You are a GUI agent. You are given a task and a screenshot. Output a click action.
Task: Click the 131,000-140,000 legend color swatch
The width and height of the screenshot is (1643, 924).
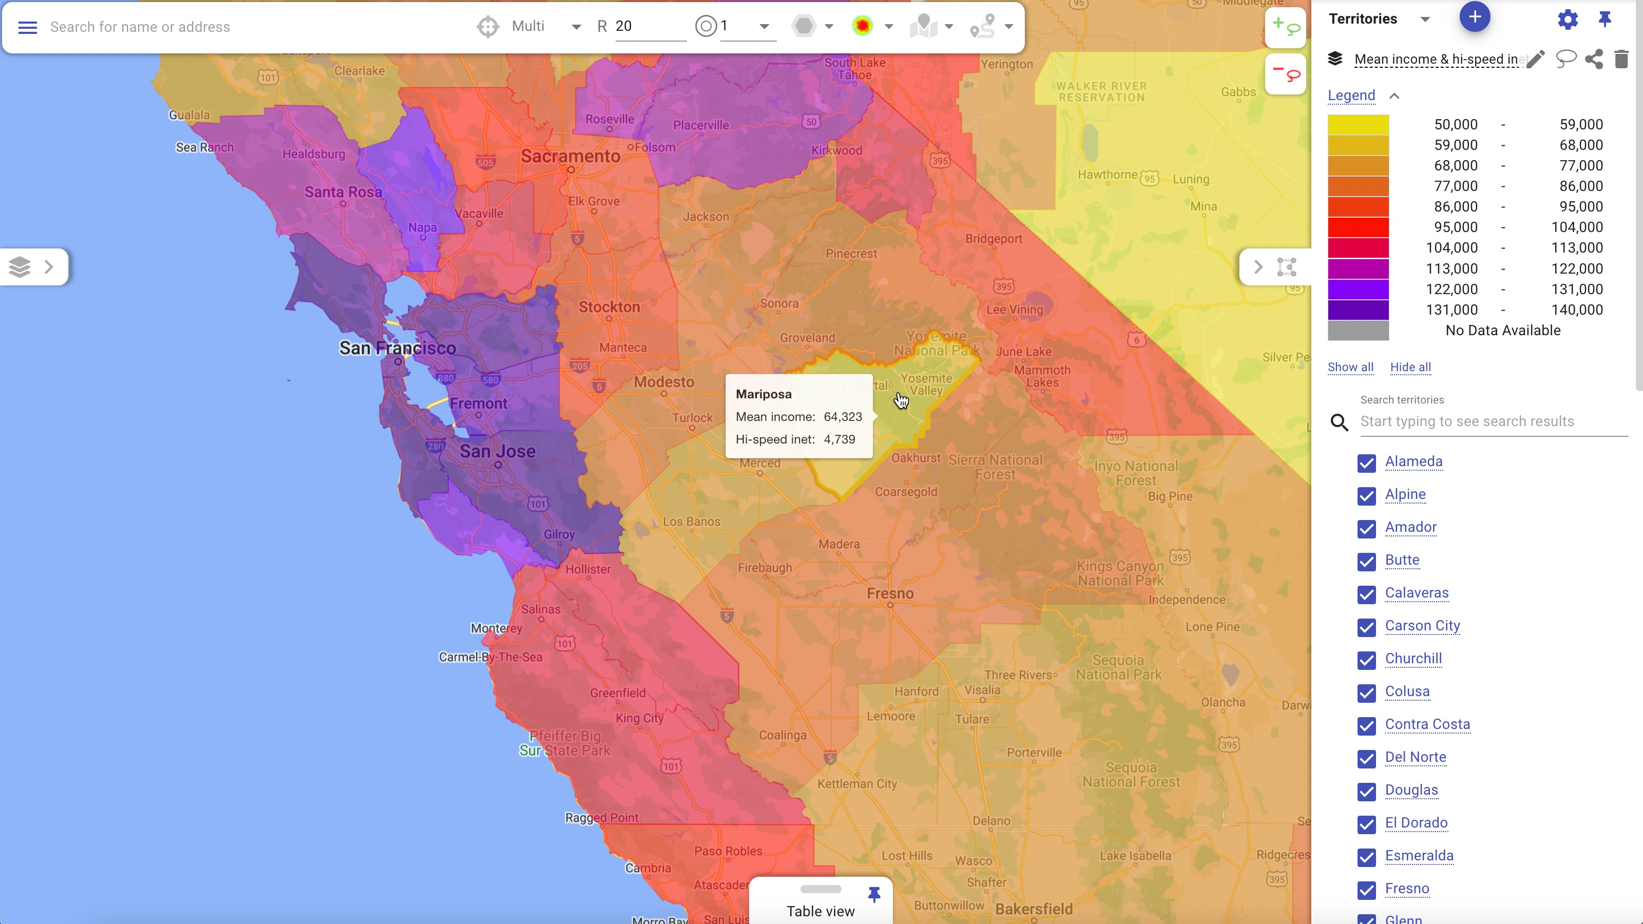click(x=1358, y=310)
